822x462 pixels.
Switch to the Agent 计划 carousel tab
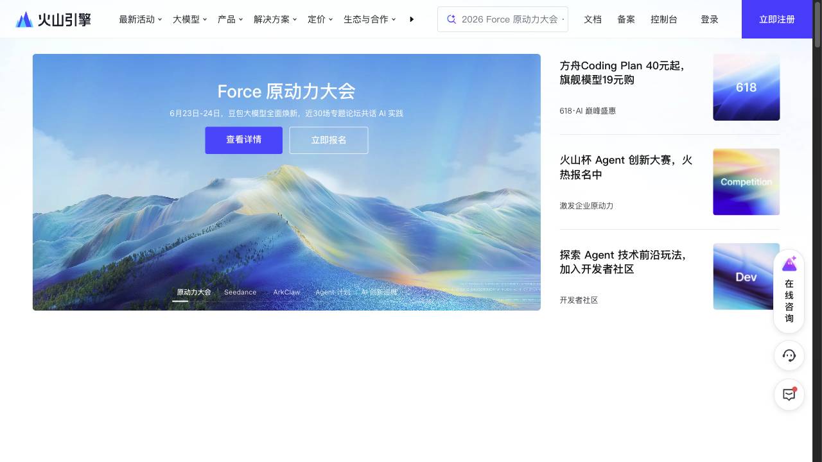[x=333, y=292]
